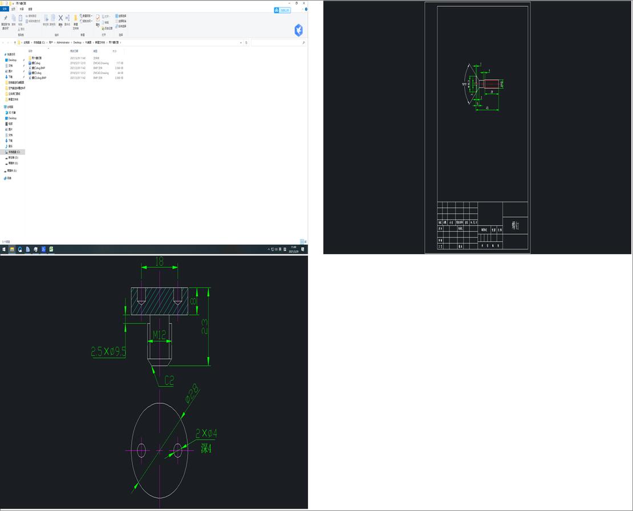The height and width of the screenshot is (511, 633).
Task: Select the folder row at top of file list
Action: [76, 58]
